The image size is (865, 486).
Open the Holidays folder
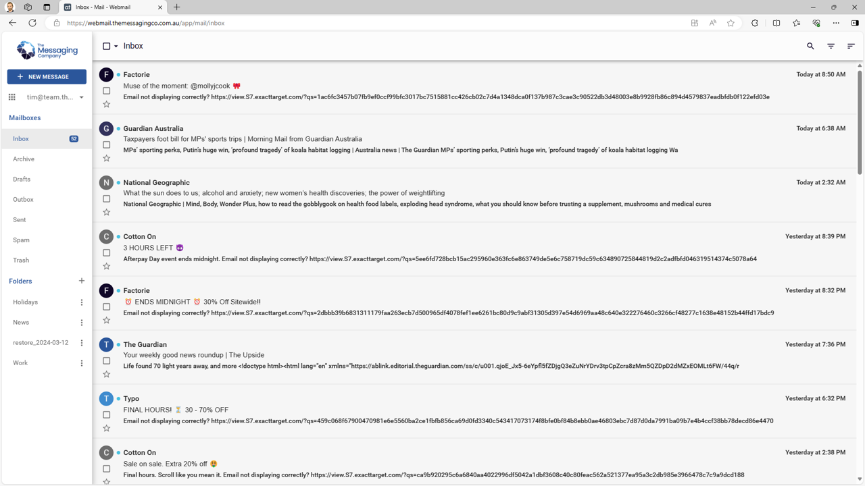click(x=26, y=302)
